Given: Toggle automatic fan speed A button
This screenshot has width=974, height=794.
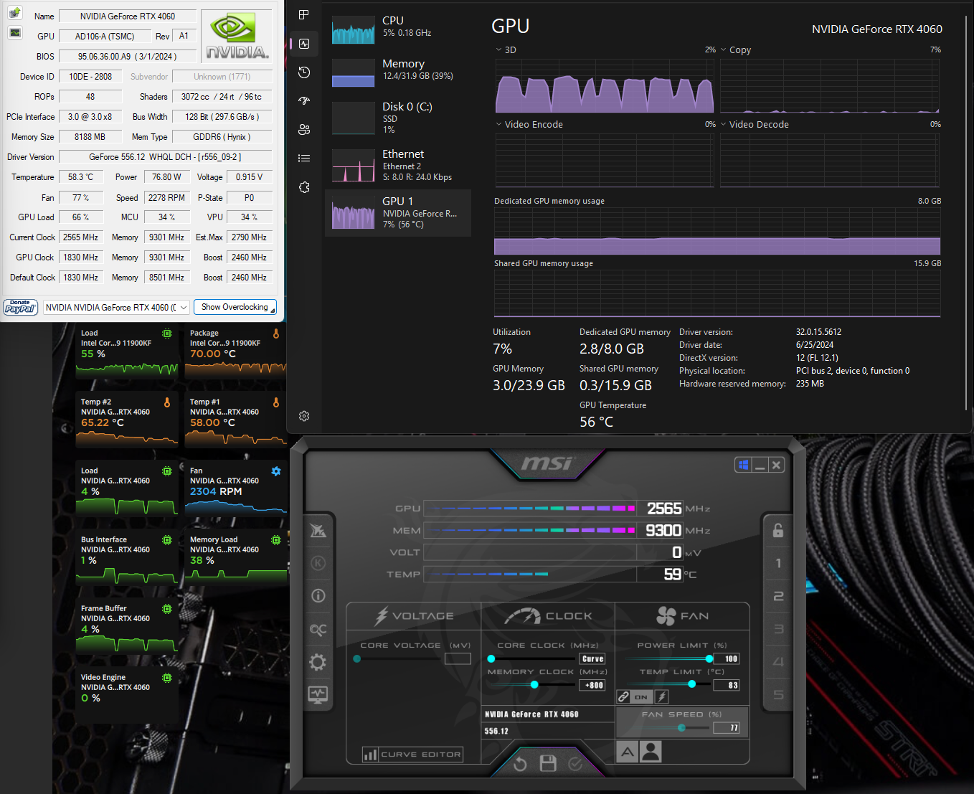Looking at the screenshot, I should click(x=628, y=752).
